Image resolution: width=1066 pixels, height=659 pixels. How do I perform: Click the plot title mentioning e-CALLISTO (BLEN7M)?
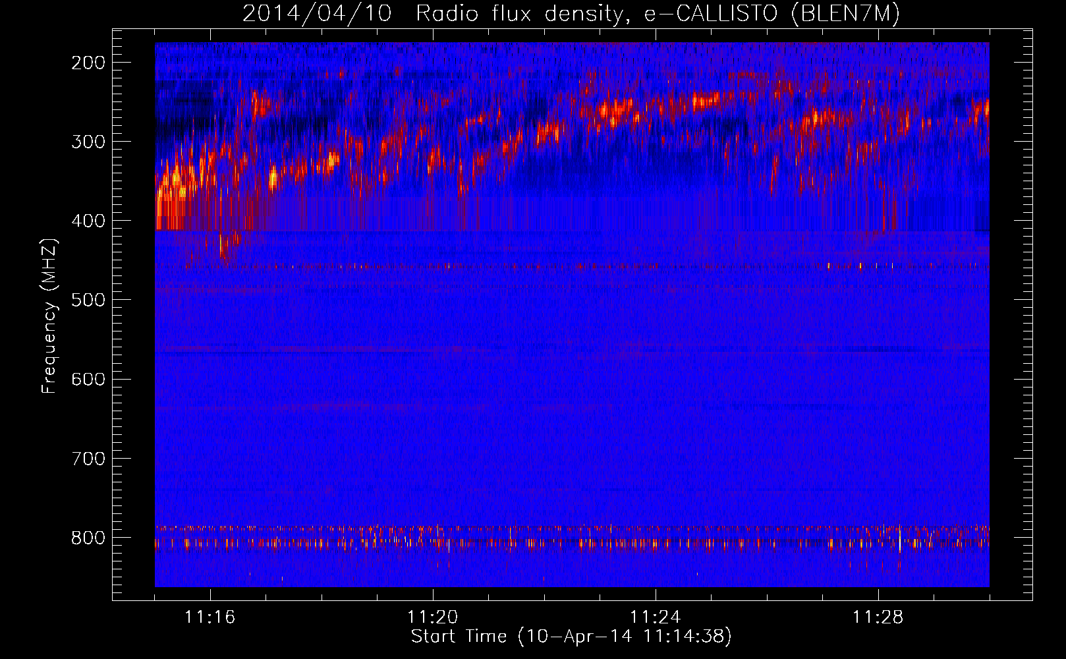(571, 14)
